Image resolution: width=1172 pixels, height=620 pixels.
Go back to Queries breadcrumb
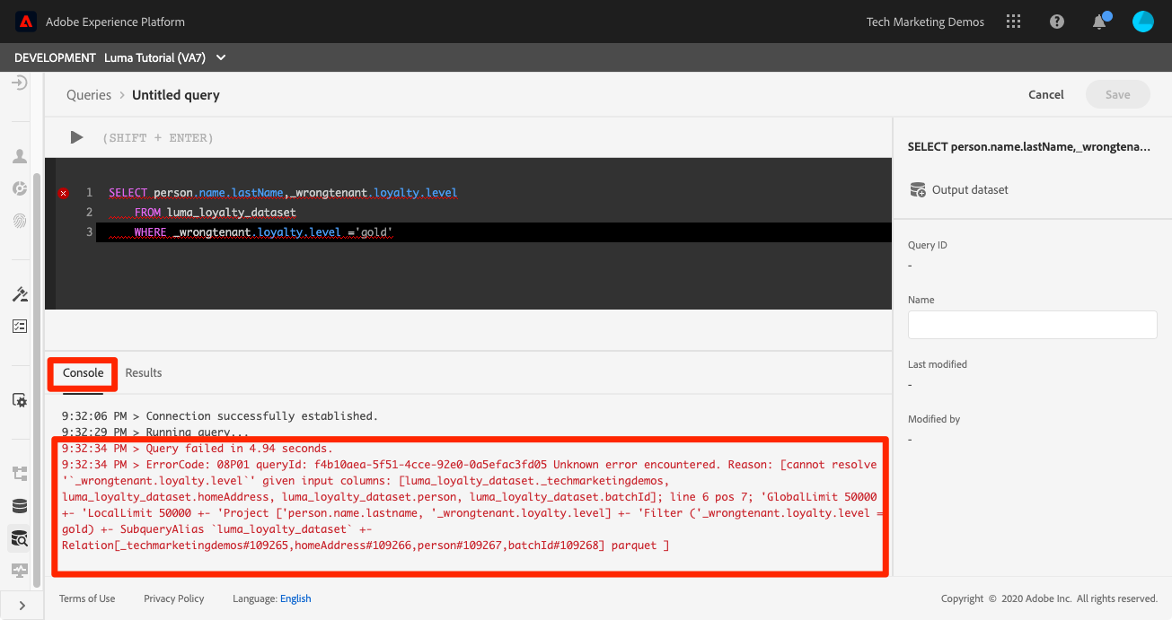89,95
